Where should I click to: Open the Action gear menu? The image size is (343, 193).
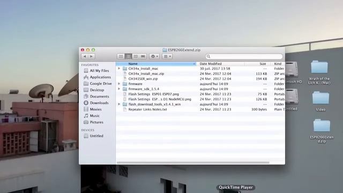154,56
